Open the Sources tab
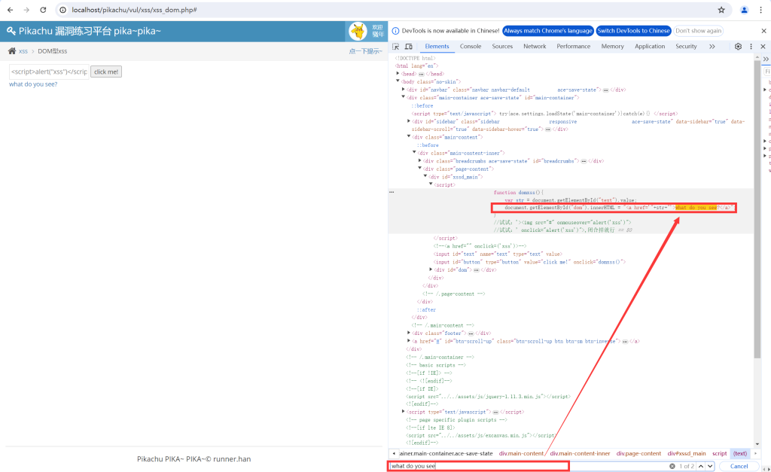This screenshot has height=472, width=771. [502, 46]
